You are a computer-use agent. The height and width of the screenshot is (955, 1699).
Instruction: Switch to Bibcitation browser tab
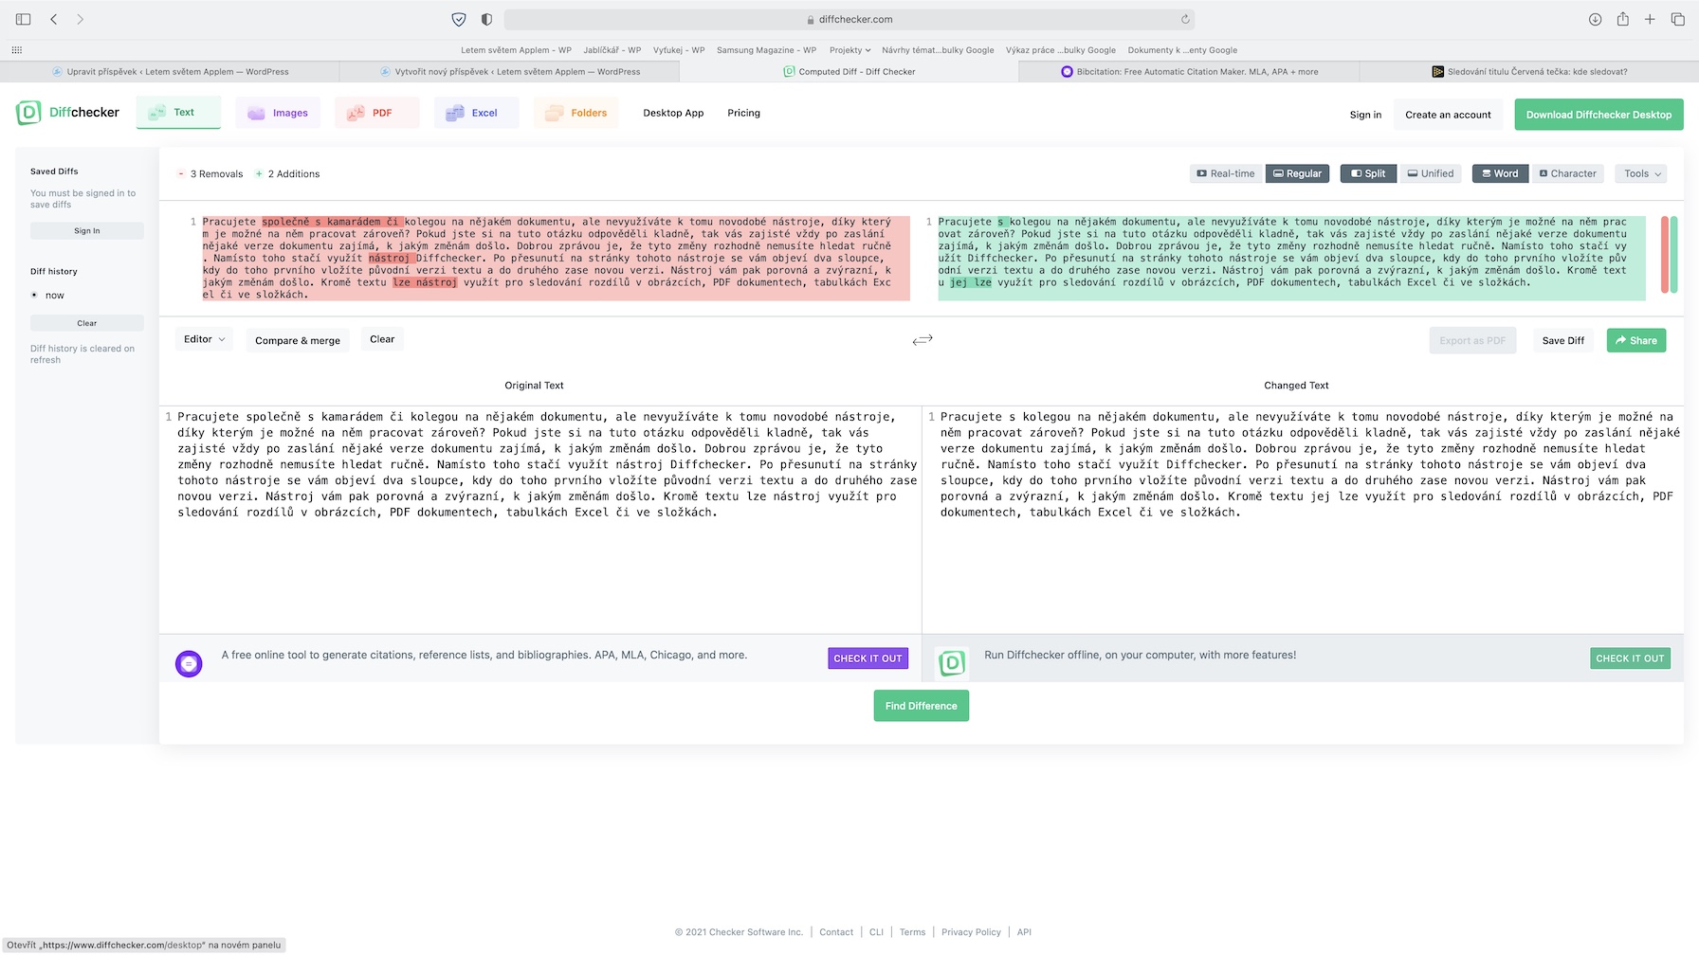click(x=1189, y=72)
